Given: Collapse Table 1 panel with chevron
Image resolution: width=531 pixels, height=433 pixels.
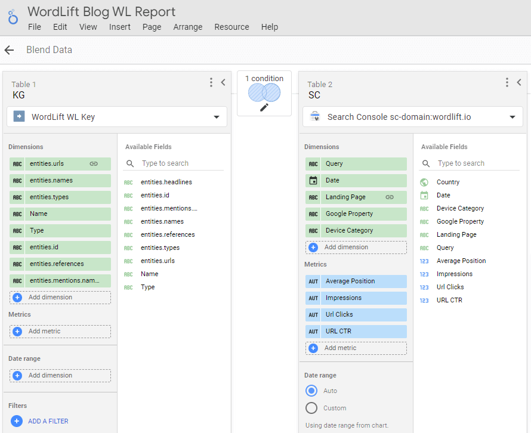Looking at the screenshot, I should click(x=223, y=82).
